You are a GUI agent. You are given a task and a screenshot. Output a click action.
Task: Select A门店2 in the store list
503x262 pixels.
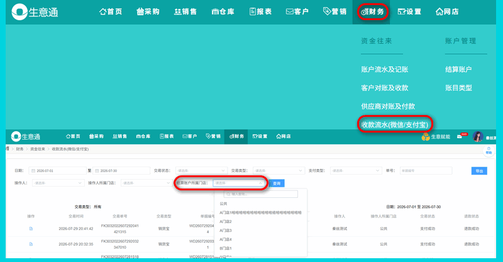[x=226, y=222]
